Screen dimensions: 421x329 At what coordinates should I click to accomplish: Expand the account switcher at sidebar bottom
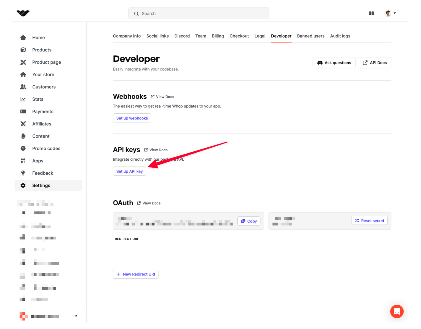76,316
